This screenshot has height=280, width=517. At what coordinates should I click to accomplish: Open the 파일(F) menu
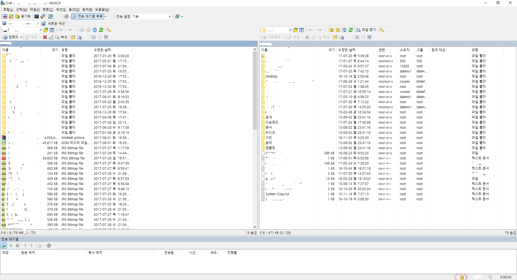[x=35, y=10]
